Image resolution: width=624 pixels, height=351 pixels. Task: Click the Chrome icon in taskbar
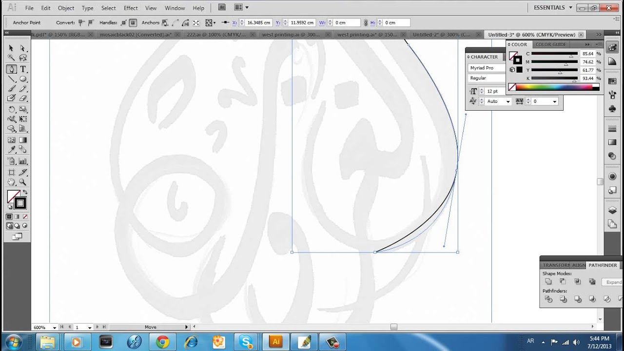pyautogui.click(x=162, y=342)
